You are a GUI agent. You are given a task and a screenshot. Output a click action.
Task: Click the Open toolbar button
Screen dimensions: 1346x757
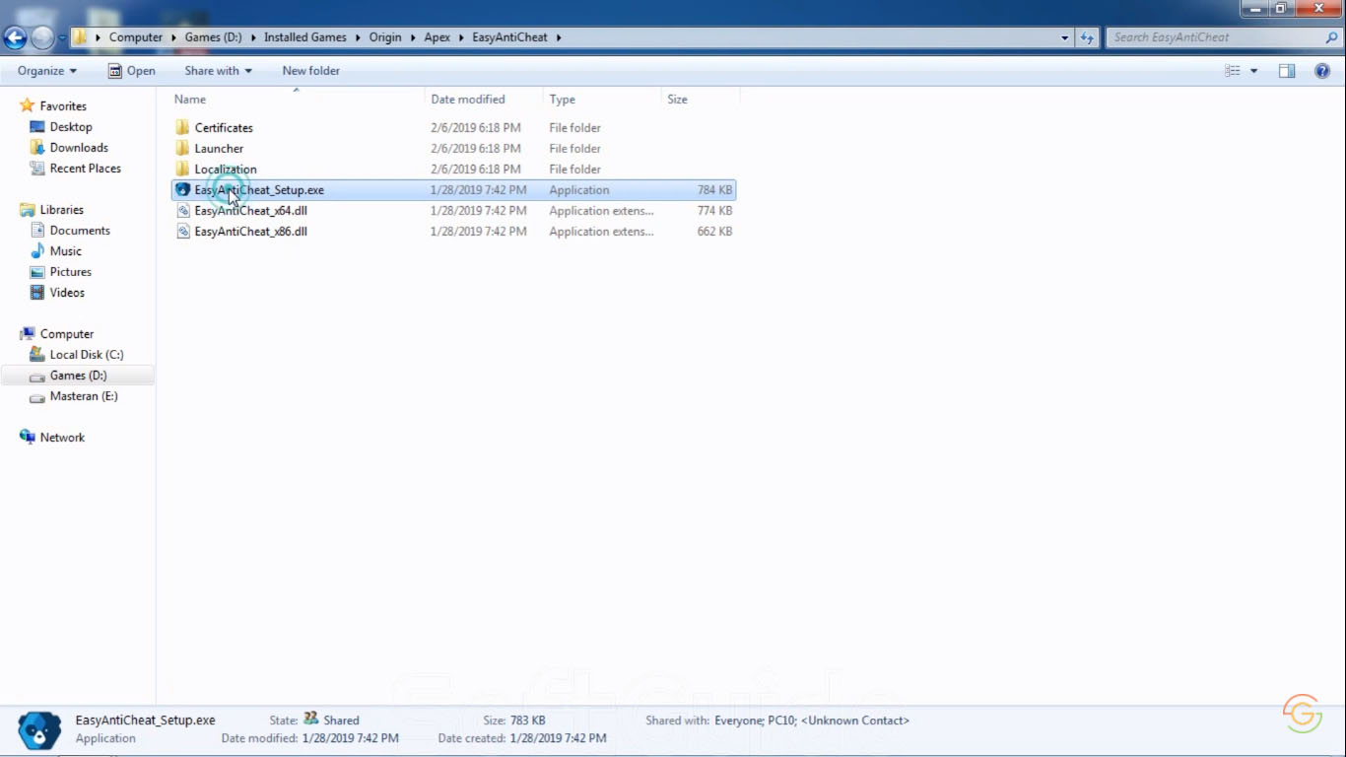[131, 71]
